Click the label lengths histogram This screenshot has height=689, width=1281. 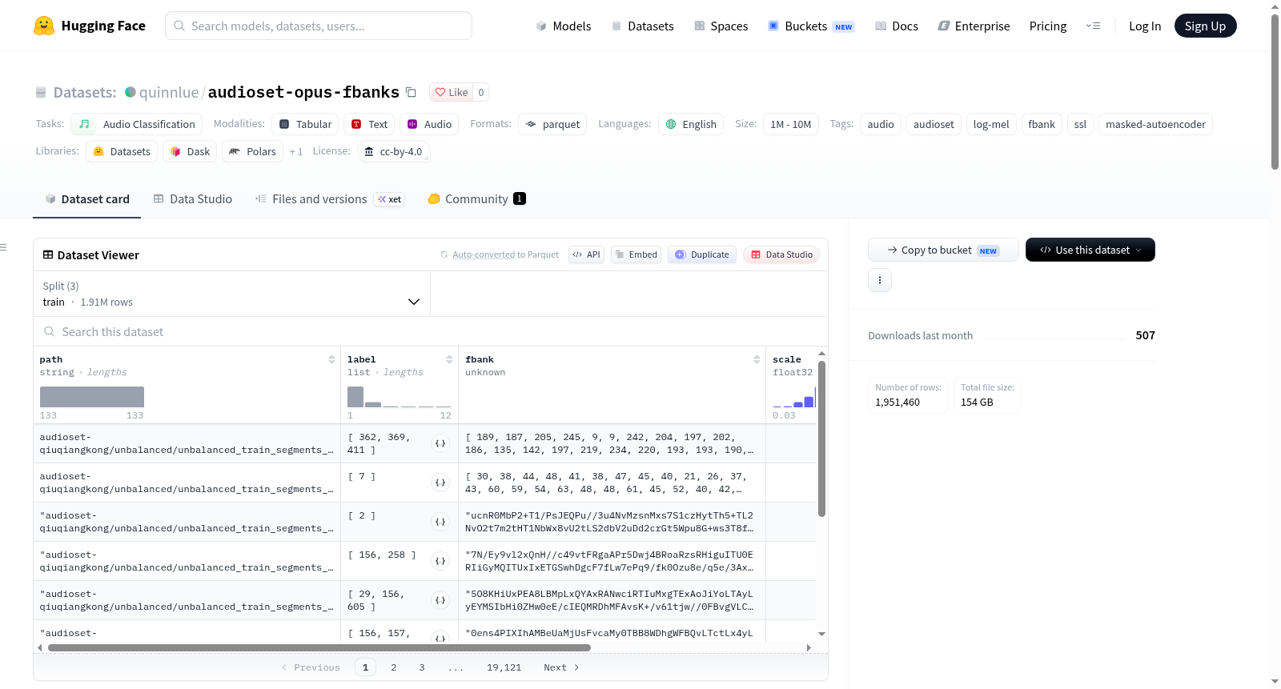coord(400,397)
